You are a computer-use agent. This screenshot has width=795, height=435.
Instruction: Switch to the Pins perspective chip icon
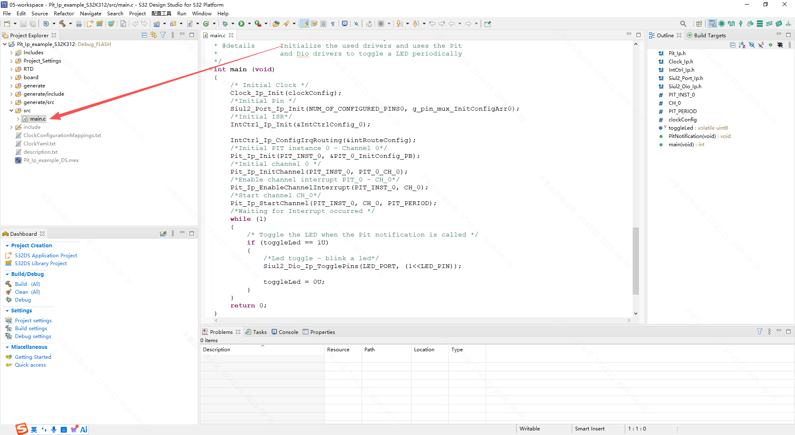(722, 24)
